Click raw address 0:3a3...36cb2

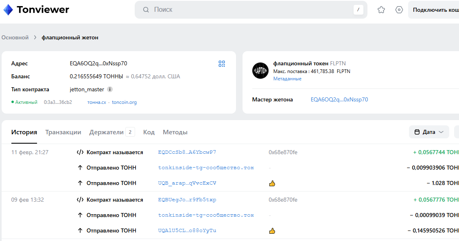(x=58, y=102)
